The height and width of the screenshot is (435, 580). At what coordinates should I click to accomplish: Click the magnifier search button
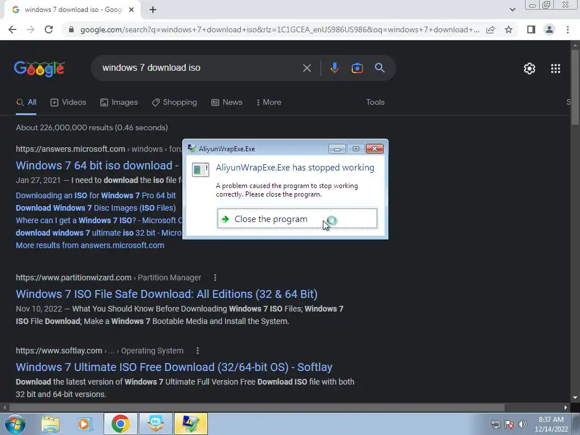(379, 68)
